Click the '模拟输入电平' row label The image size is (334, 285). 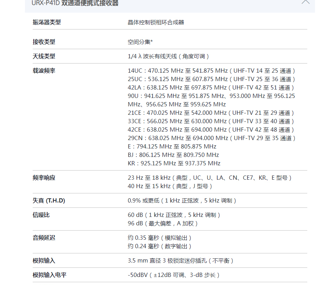pyautogui.click(x=50, y=275)
